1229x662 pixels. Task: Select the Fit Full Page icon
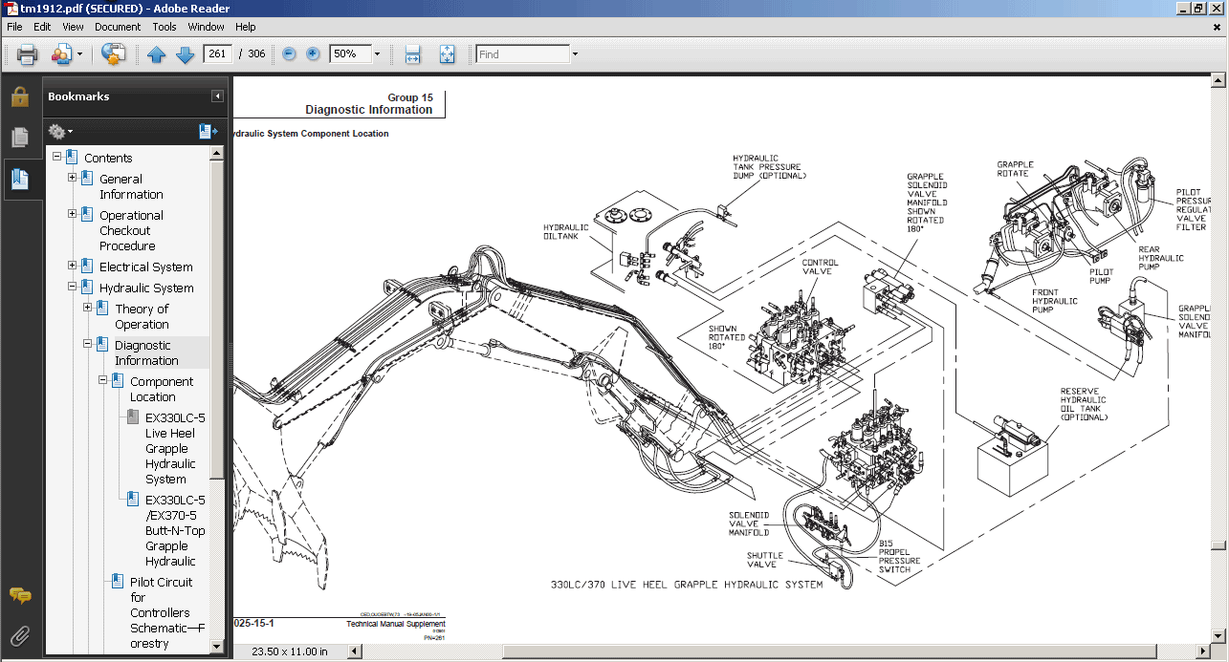pos(447,54)
